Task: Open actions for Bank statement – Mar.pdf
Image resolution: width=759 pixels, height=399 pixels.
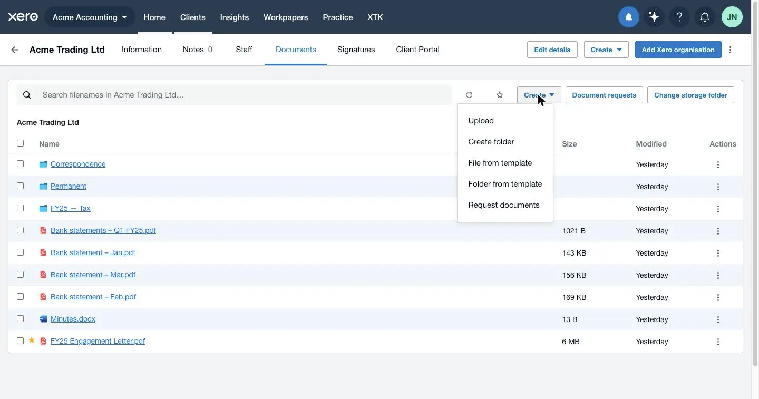Action: click(x=718, y=275)
